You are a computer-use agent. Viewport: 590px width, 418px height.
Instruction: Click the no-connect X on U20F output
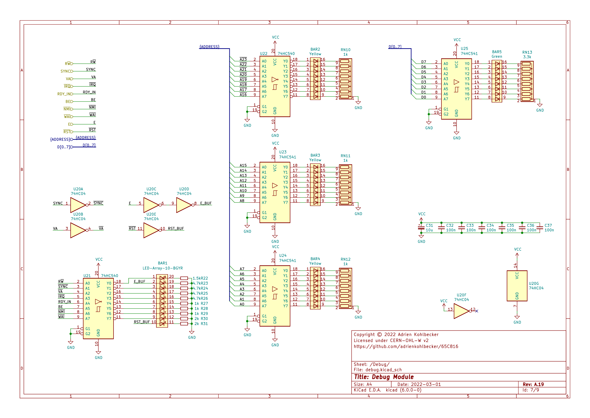pos(476,311)
